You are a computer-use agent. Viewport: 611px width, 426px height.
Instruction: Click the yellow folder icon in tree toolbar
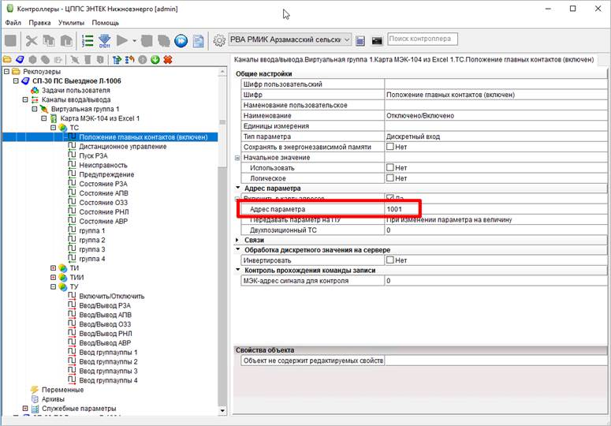7,60
